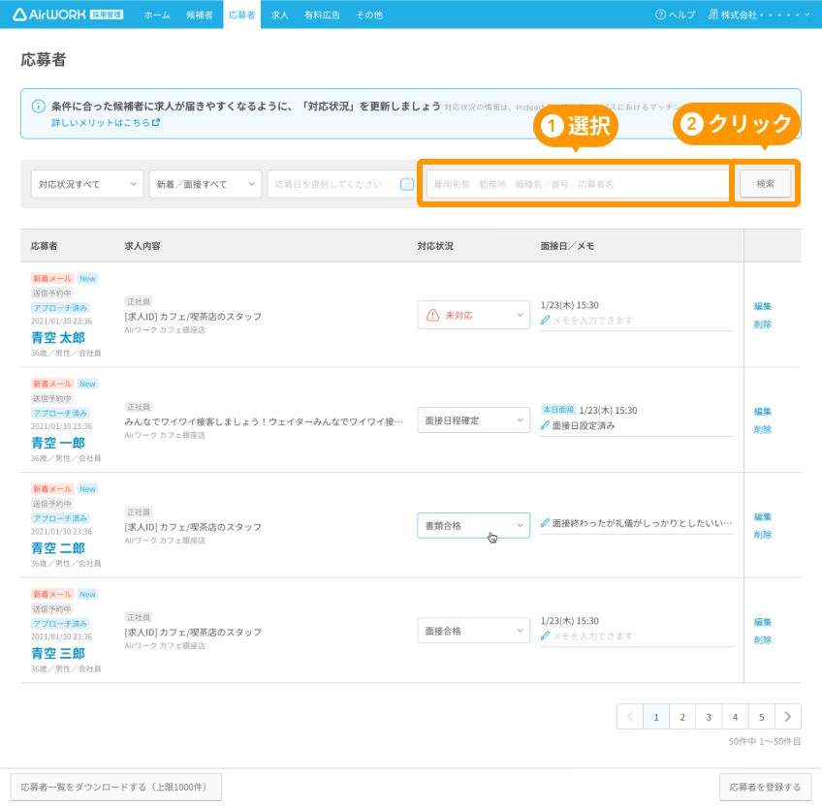Open applicant 青空 二郎 profile

[x=58, y=548]
